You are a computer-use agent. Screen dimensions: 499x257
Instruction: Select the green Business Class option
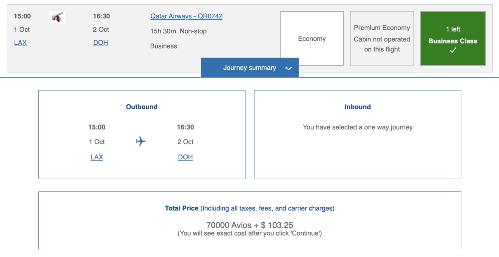[x=453, y=39]
